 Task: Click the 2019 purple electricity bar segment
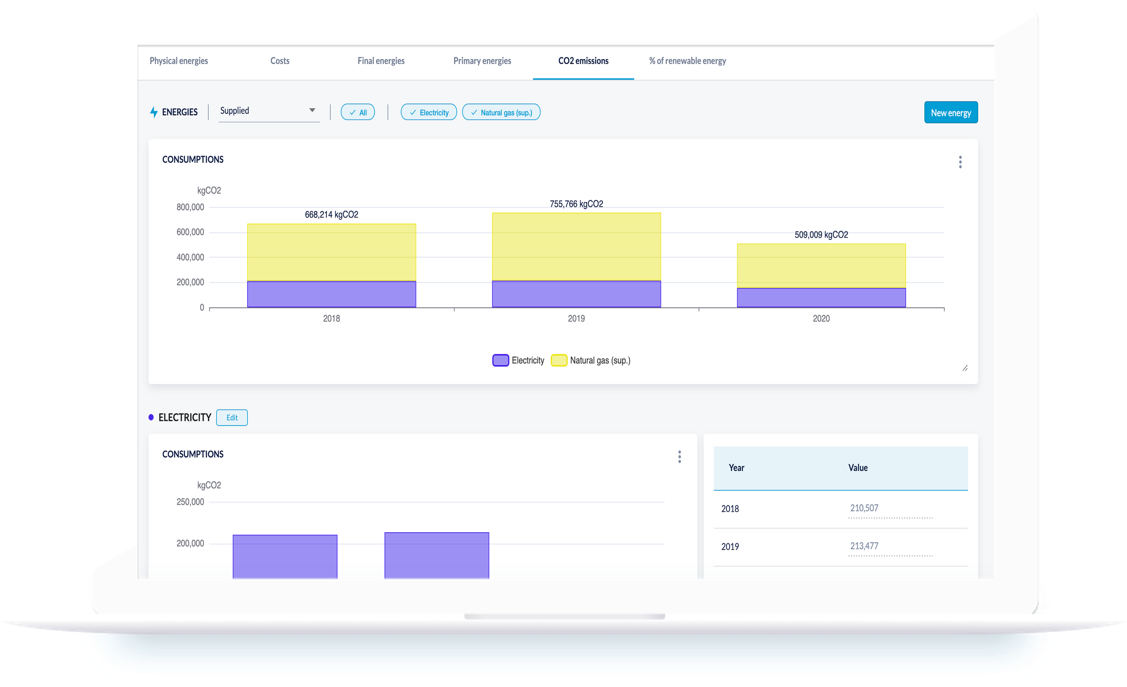[x=576, y=294]
